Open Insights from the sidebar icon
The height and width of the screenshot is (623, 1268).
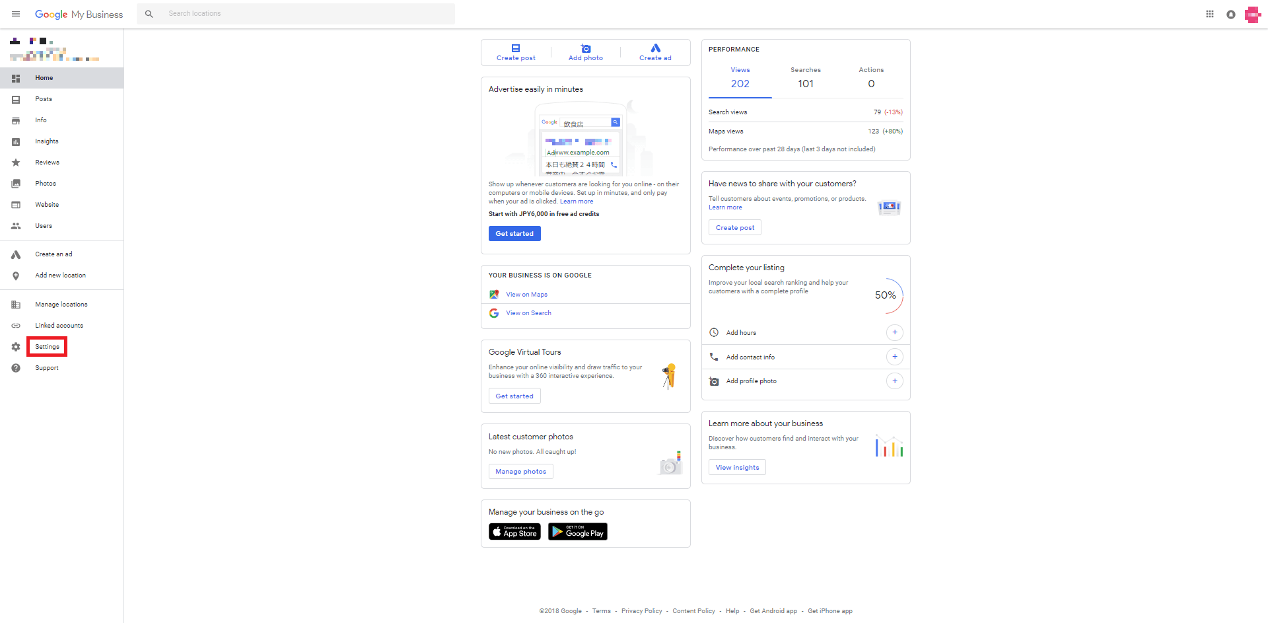16,141
